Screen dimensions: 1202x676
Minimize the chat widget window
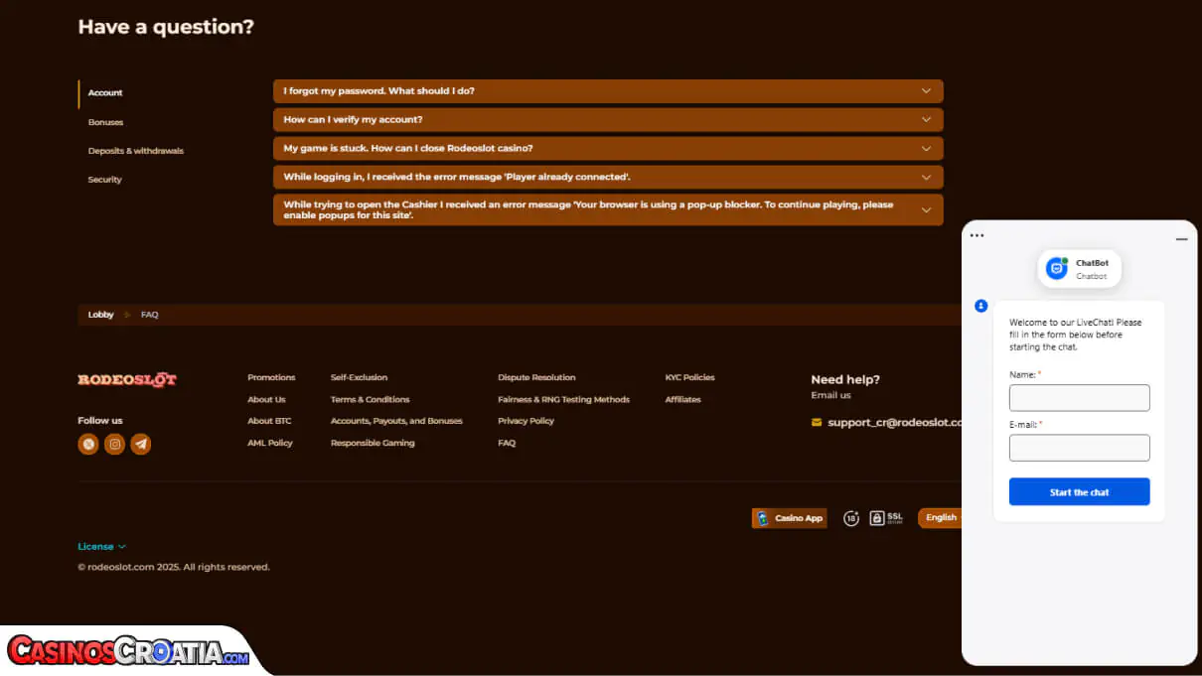(x=1181, y=239)
